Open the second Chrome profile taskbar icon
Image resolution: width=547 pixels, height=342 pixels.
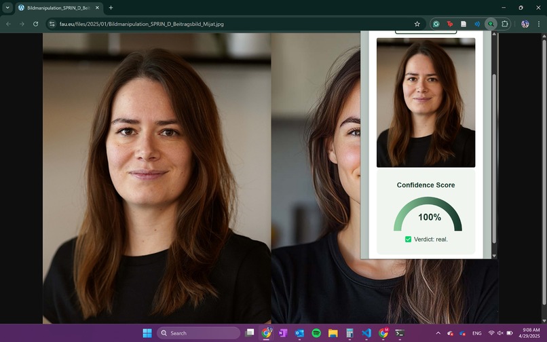click(383, 333)
